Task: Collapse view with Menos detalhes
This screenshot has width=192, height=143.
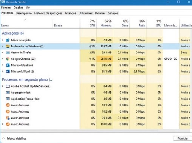Action: [14, 138]
